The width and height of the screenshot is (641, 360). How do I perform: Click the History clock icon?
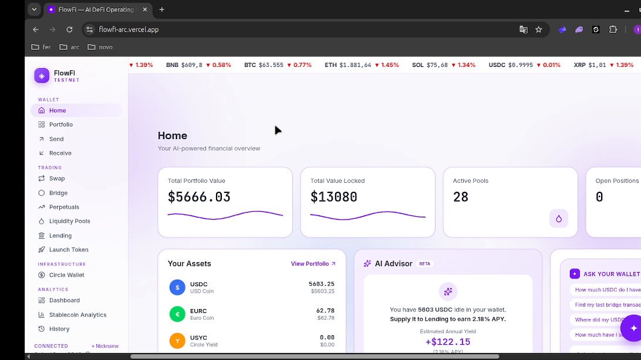coord(41,328)
